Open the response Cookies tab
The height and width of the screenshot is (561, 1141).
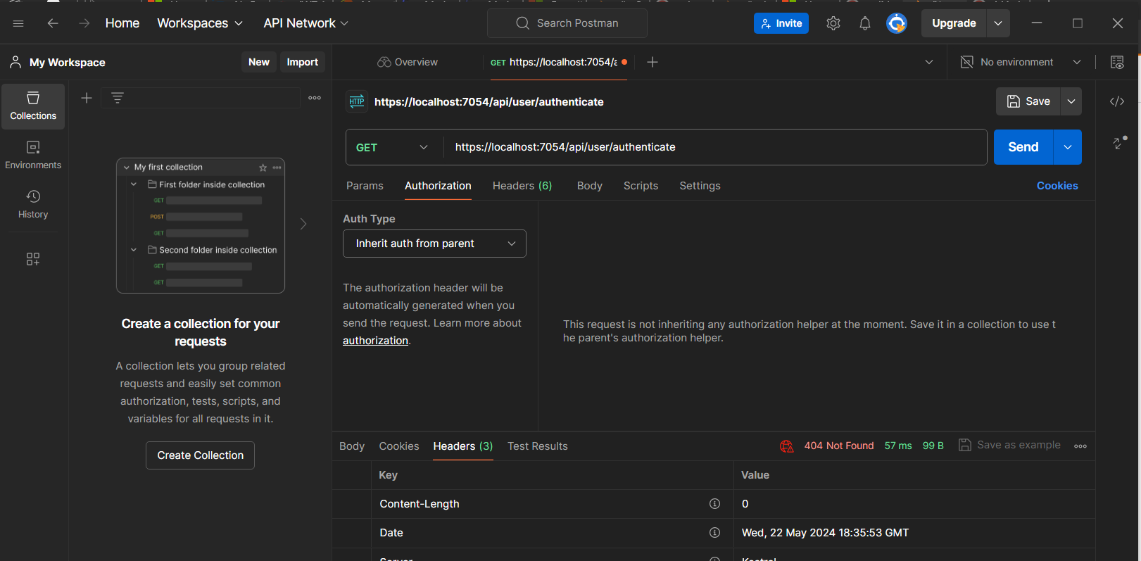399,446
